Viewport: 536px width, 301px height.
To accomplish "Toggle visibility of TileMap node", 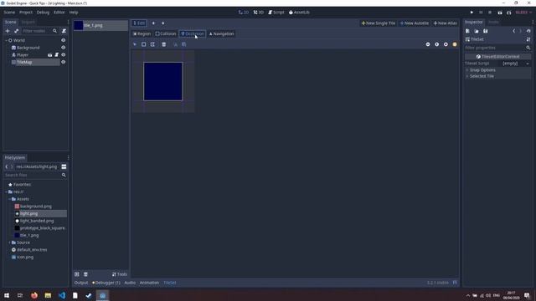I will pyautogui.click(x=64, y=62).
